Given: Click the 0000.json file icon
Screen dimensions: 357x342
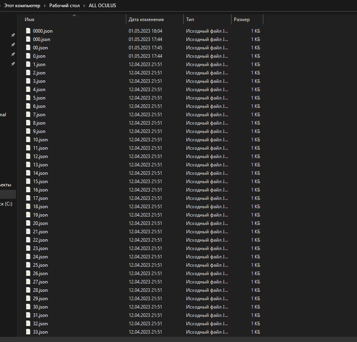Looking at the screenshot, I should (x=28, y=31).
